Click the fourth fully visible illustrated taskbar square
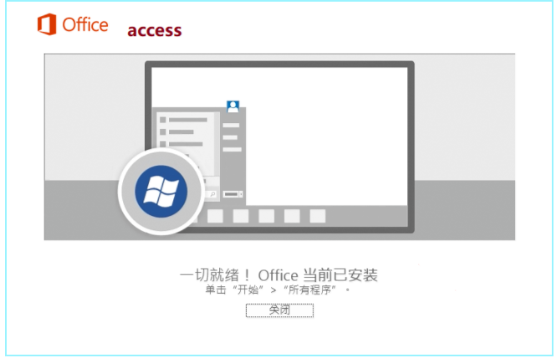Screen dimensions: 556x358 point(292,216)
